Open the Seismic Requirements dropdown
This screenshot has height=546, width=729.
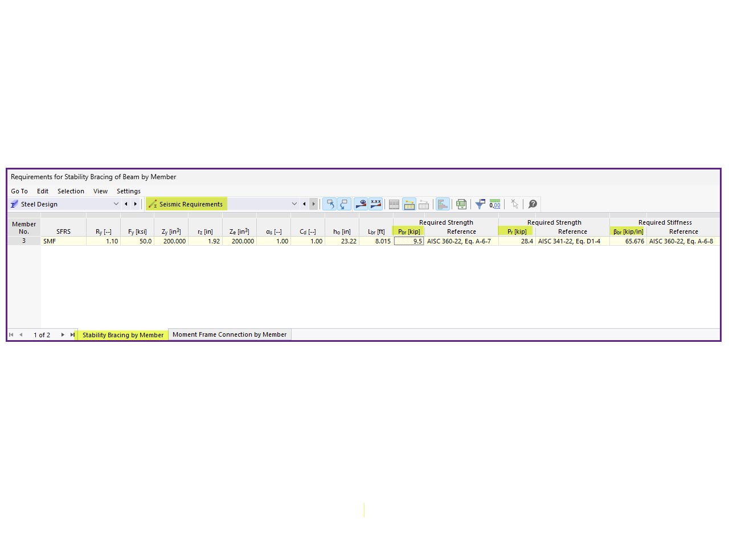pos(294,204)
